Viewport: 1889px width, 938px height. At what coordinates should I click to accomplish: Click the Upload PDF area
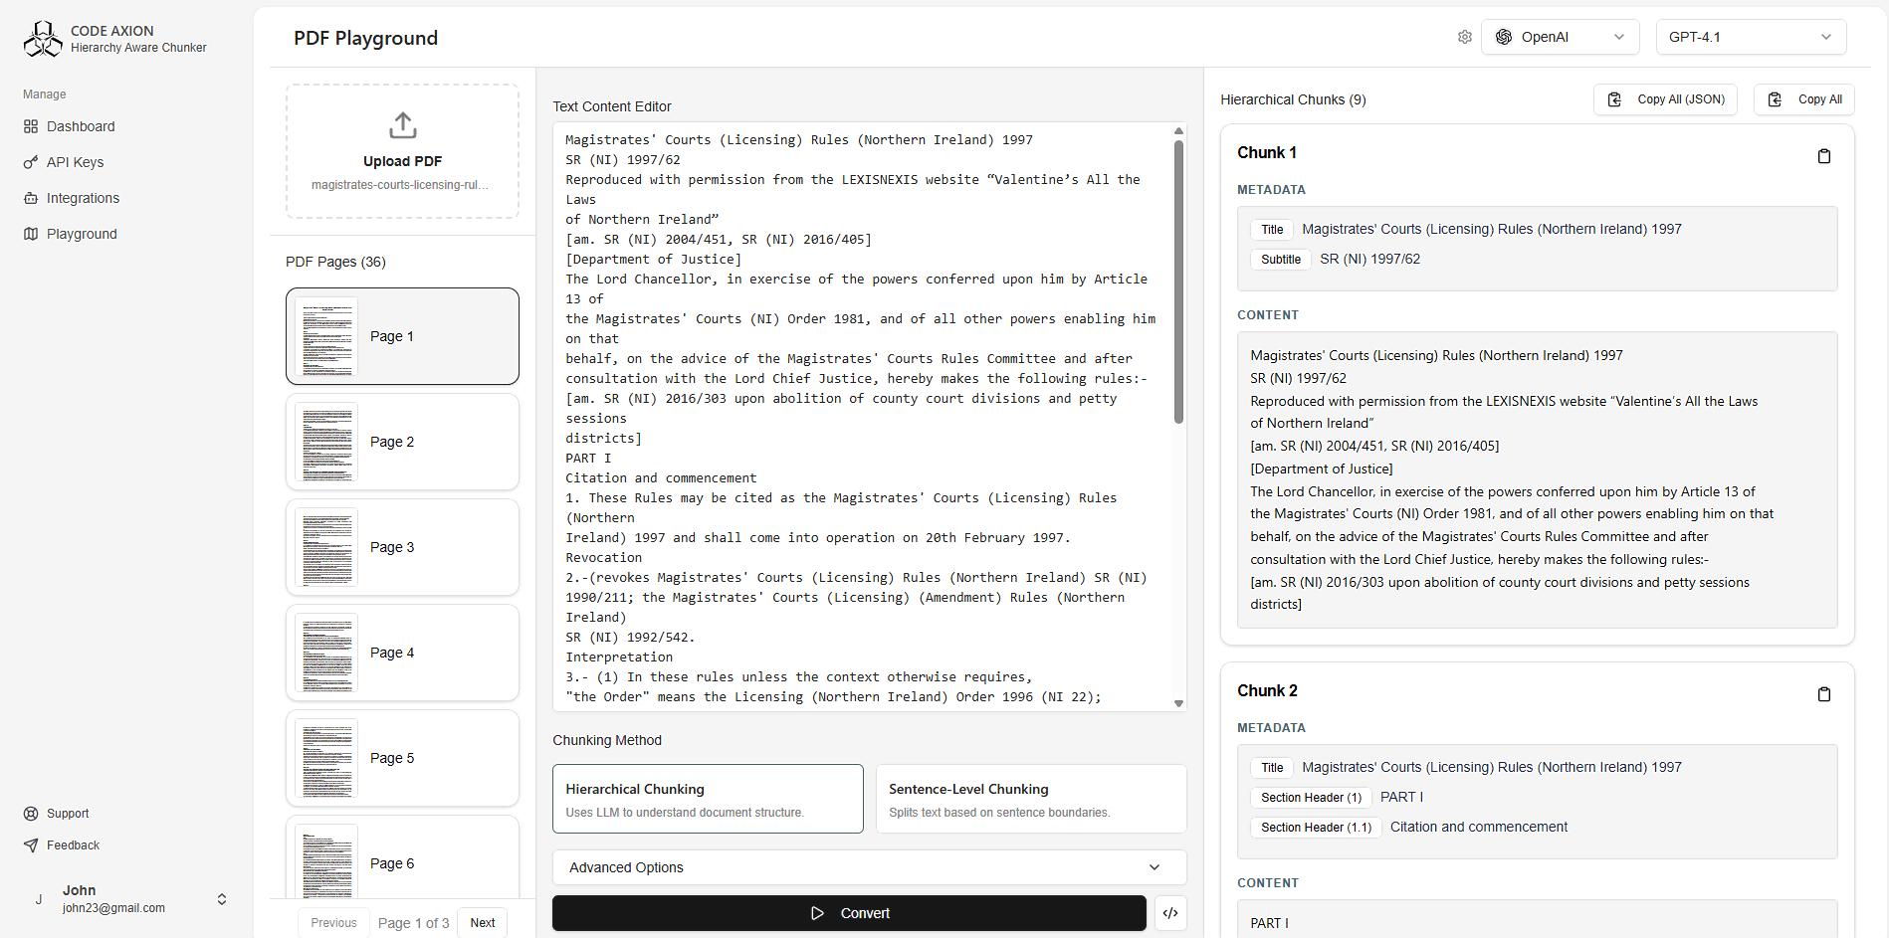point(402,151)
